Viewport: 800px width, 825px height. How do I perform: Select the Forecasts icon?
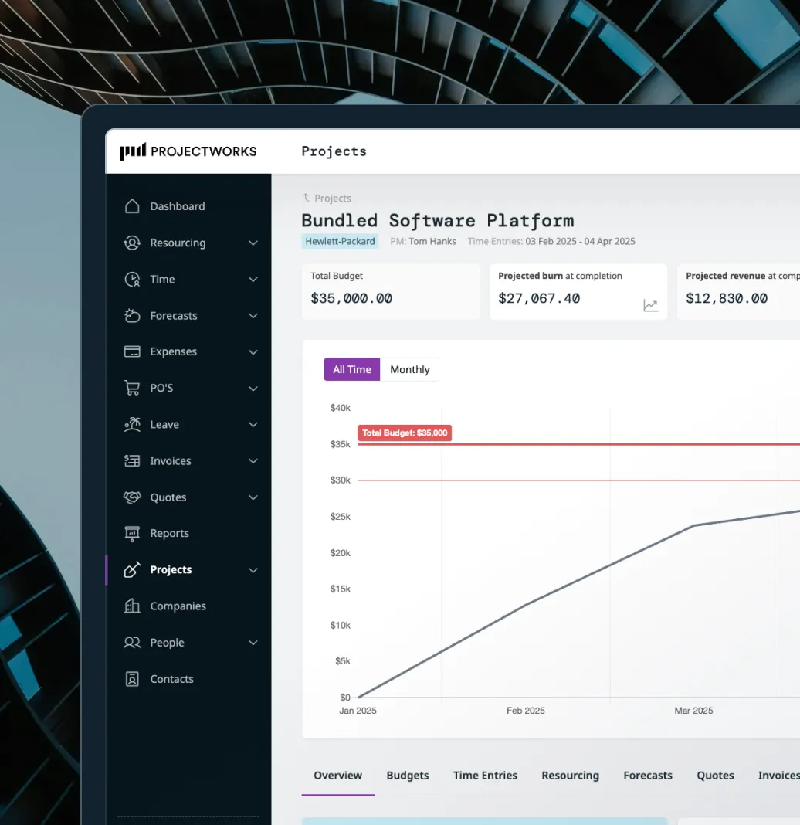(134, 315)
